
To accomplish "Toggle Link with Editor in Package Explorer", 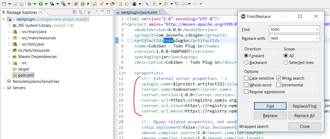I will click(80, 12).
